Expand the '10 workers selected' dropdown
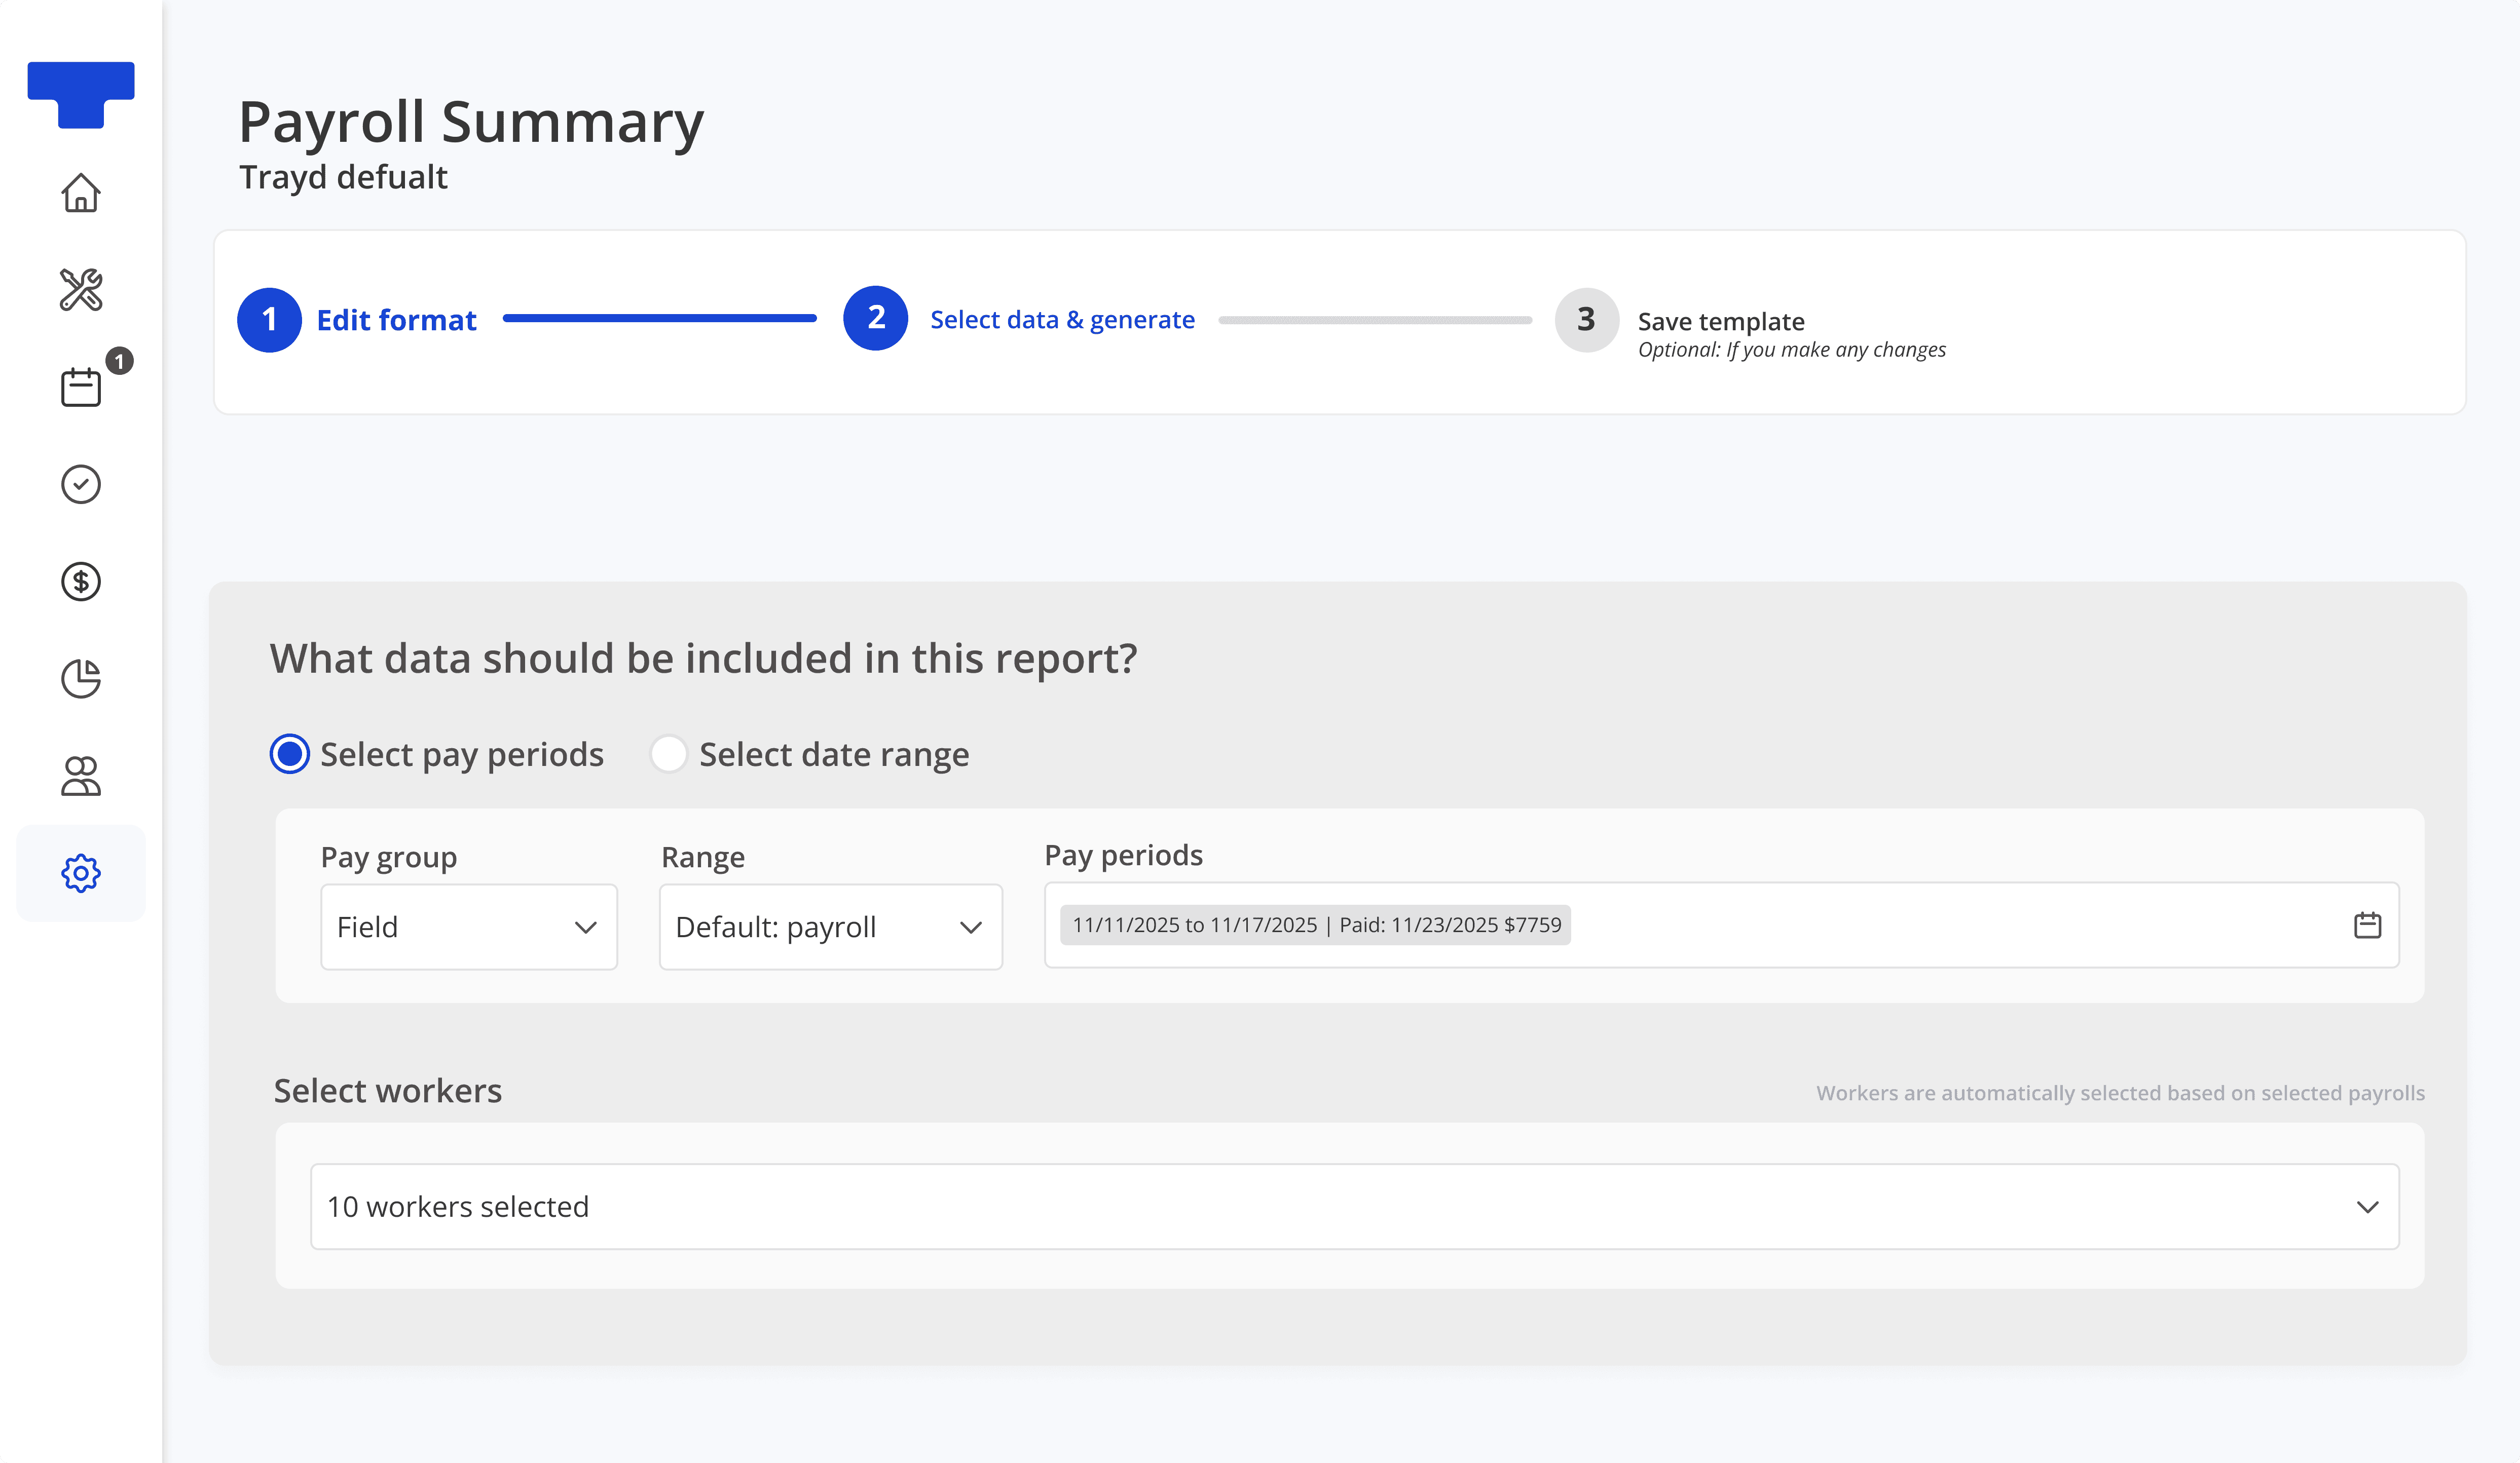This screenshot has width=2520, height=1463. pyautogui.click(x=1354, y=1206)
